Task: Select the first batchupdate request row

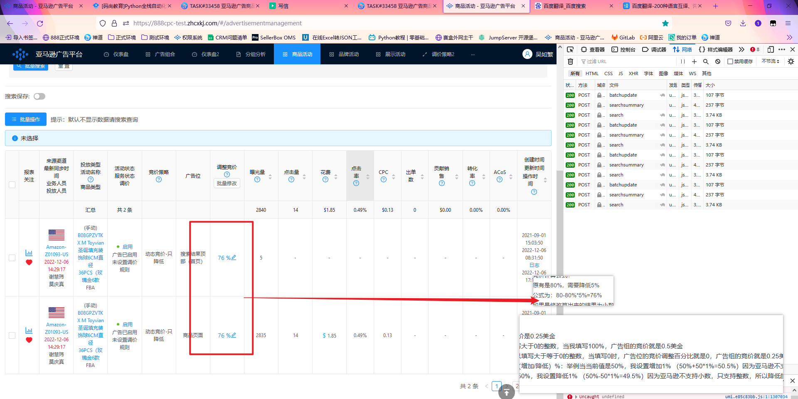Action: [x=680, y=95]
